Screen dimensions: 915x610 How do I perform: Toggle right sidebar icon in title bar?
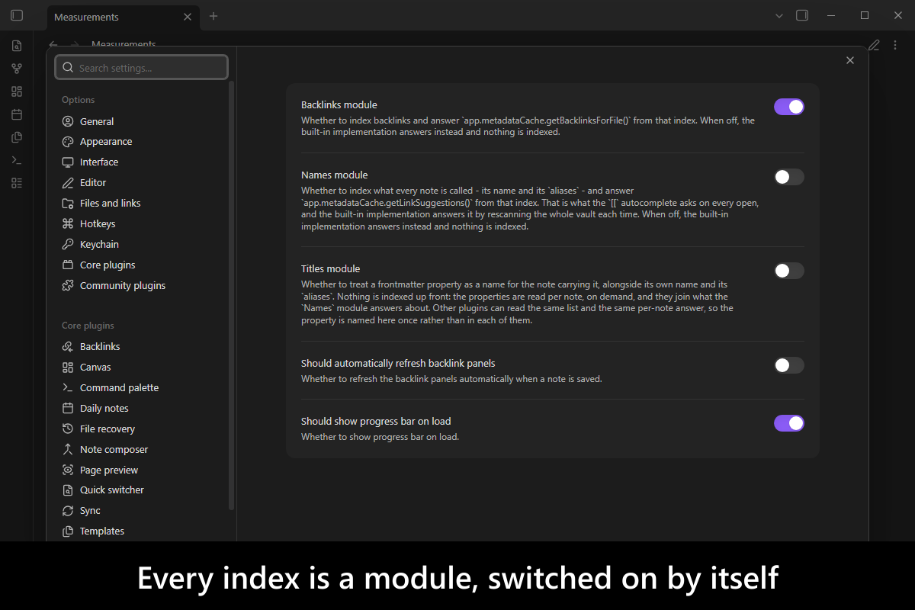tap(802, 15)
